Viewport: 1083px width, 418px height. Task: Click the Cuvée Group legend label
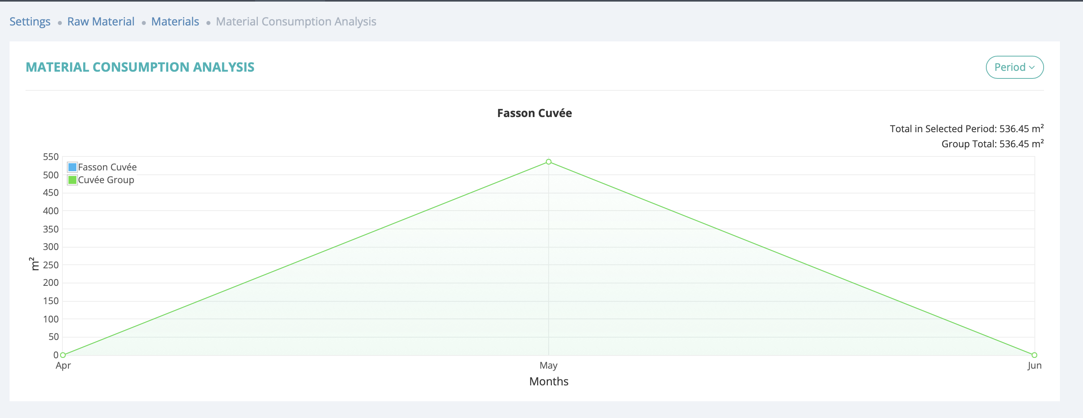tap(106, 180)
